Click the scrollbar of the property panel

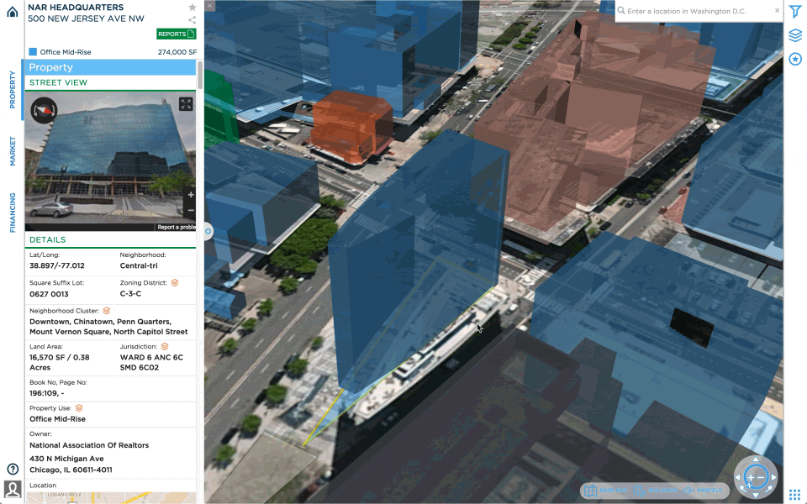[x=200, y=75]
